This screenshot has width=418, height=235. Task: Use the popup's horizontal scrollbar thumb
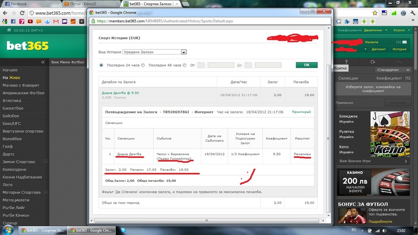(206, 220)
